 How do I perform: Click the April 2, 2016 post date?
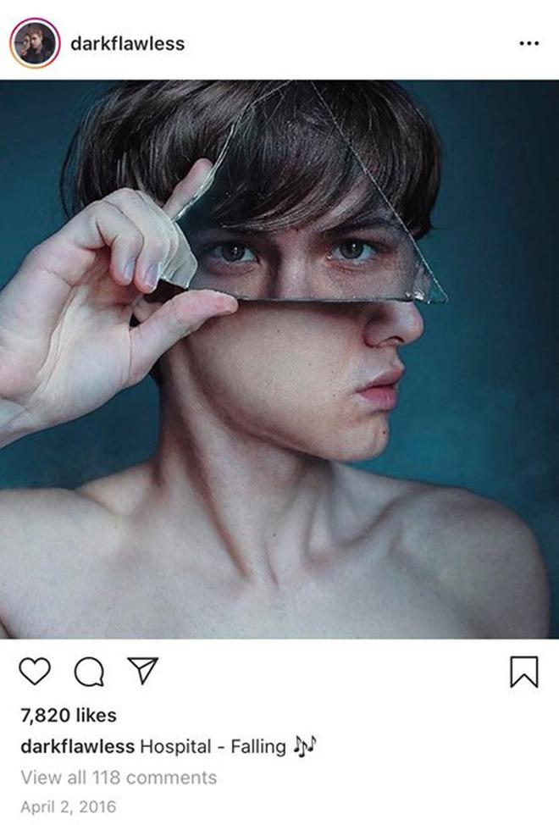point(68,806)
